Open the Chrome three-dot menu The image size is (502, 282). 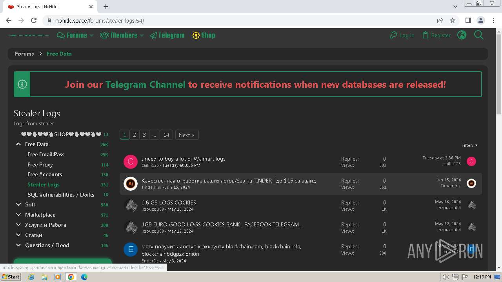pos(493,21)
